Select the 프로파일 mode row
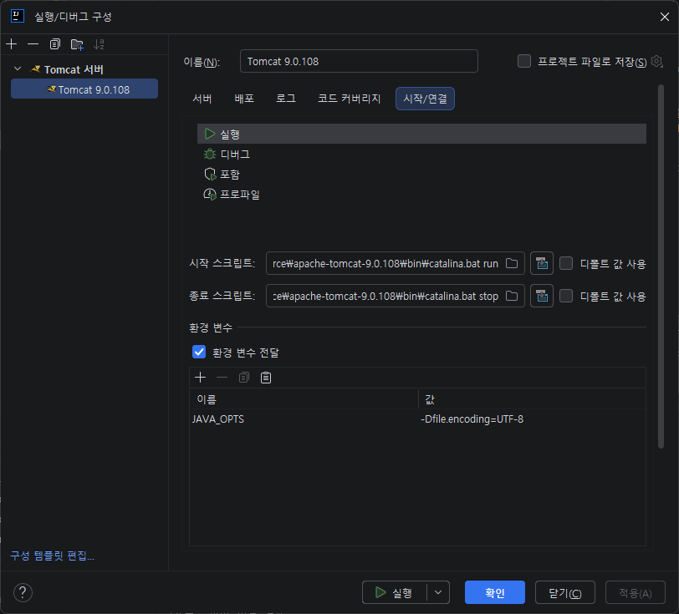 (421, 195)
